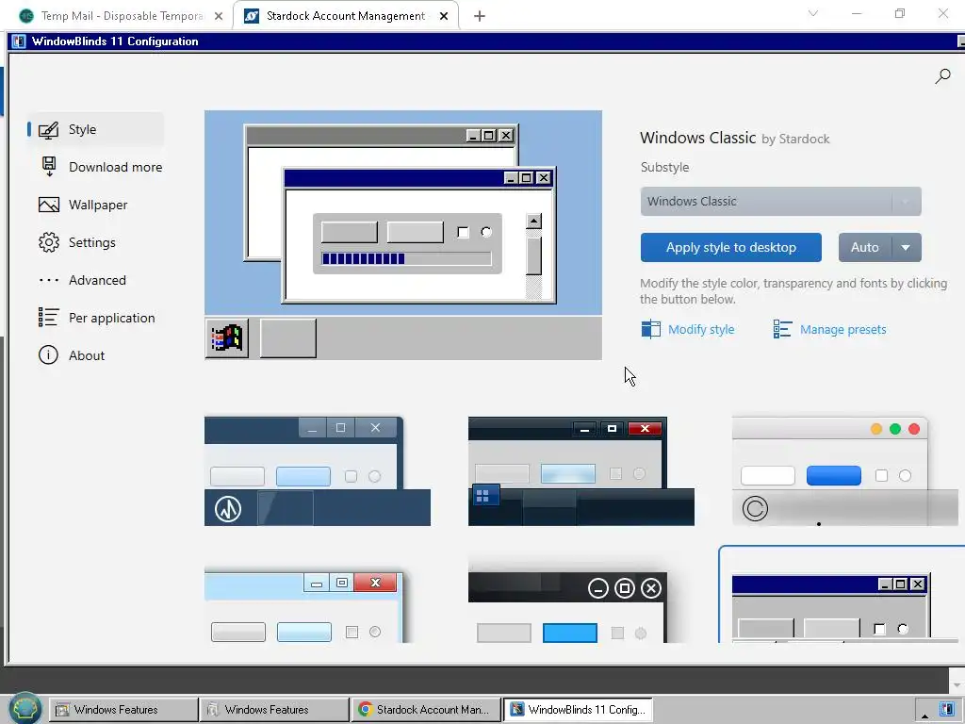Close the Temp Mail tab
965x724 pixels.
[x=219, y=16]
